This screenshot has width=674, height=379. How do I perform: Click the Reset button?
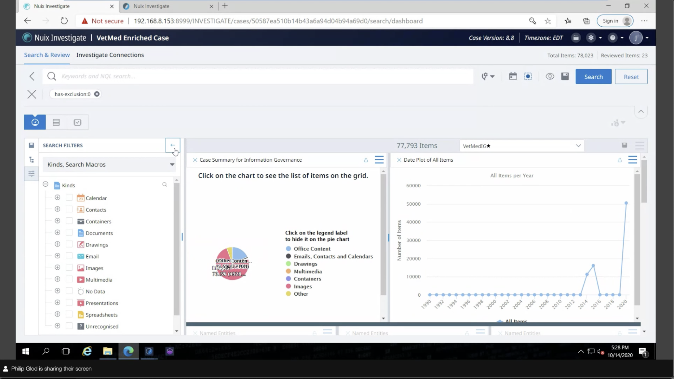(631, 77)
